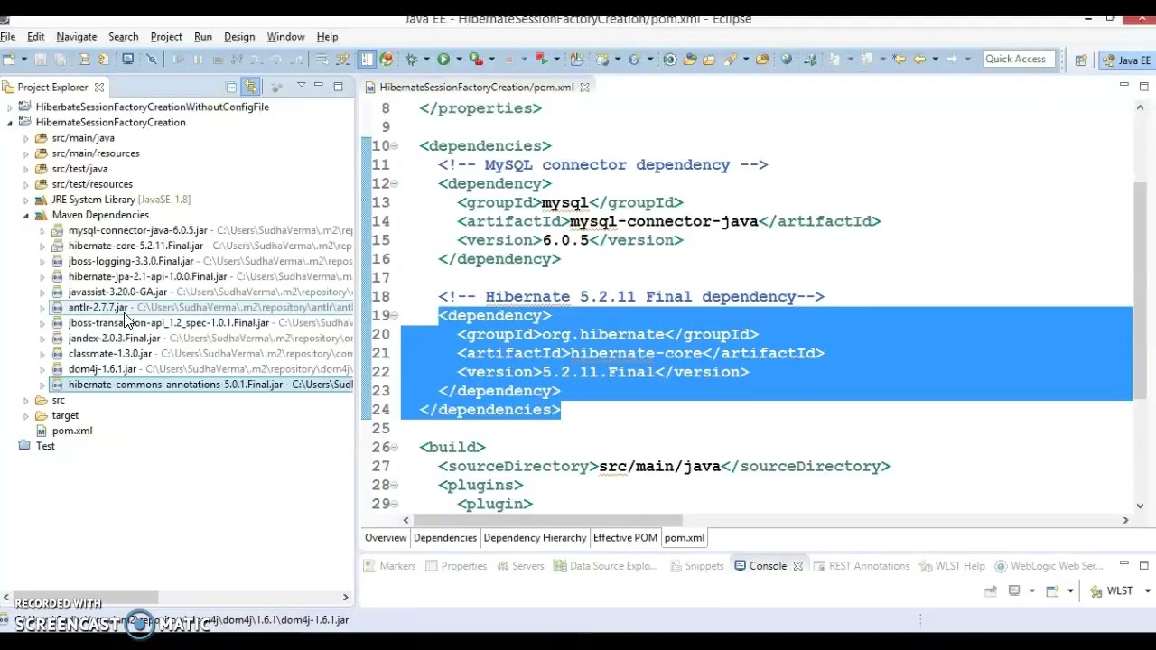This screenshot has width=1156, height=650.
Task: Select antlr-2.7.7.jar entry
Action: tap(98, 307)
